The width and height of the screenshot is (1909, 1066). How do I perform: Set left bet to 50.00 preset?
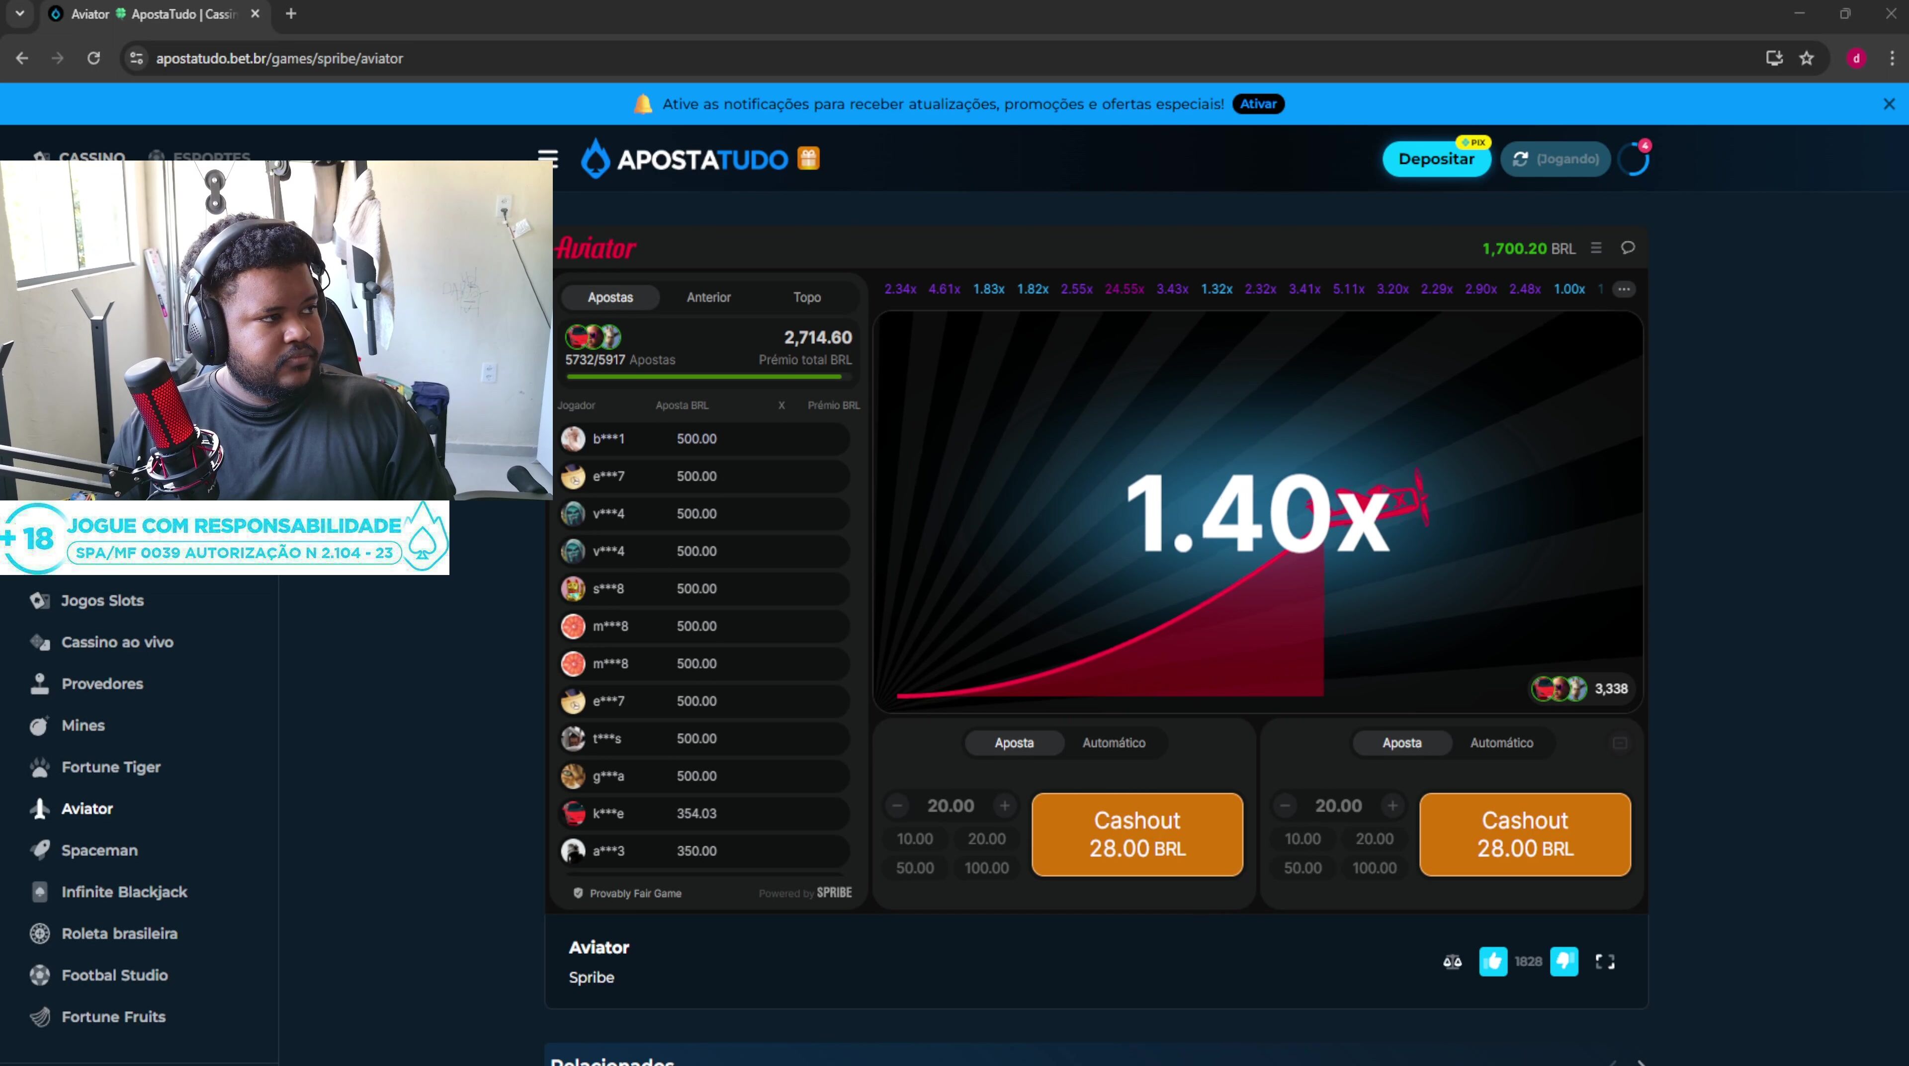915,868
